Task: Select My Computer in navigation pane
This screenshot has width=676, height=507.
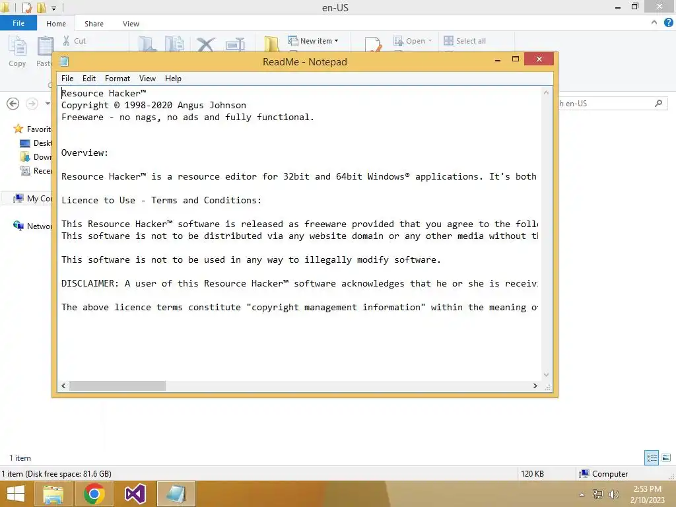Action: (x=32, y=198)
